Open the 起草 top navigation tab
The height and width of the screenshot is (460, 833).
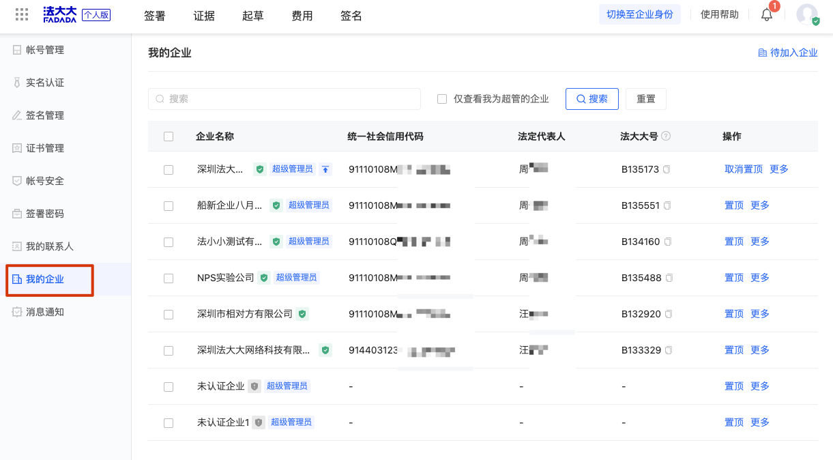pyautogui.click(x=253, y=16)
